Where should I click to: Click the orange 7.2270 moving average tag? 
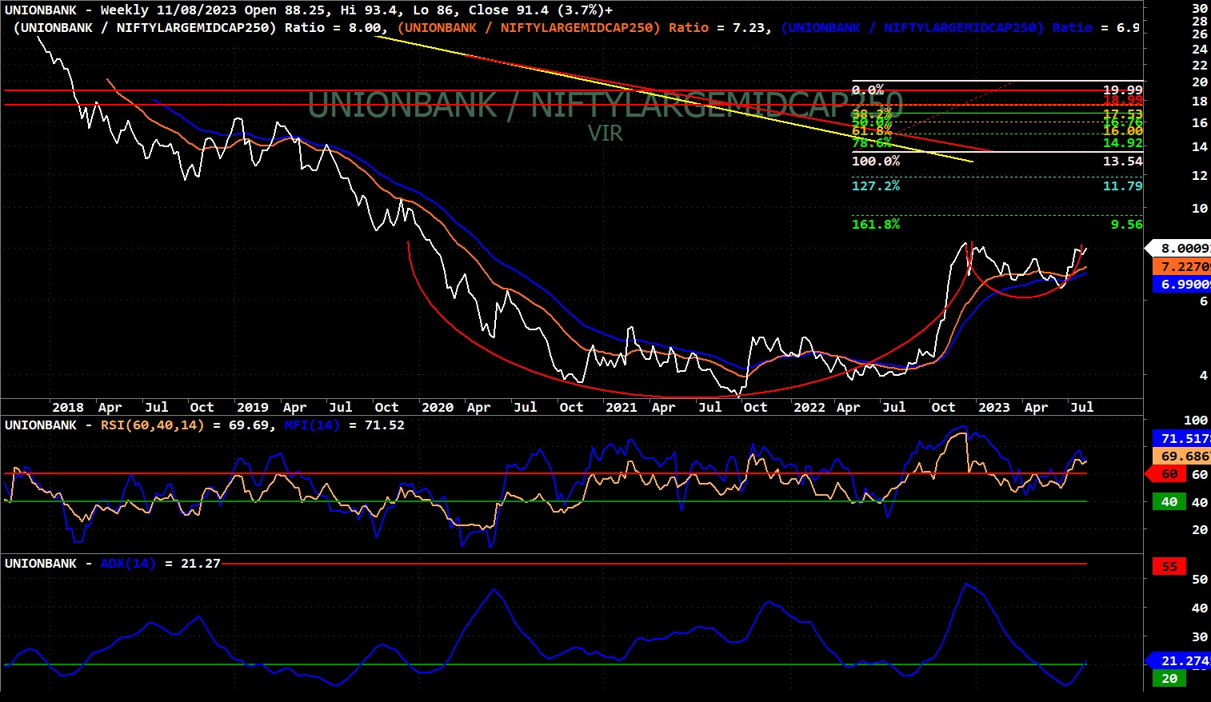[x=1181, y=267]
